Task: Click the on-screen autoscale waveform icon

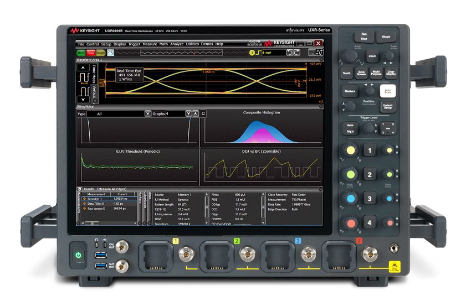Action: pos(111,53)
